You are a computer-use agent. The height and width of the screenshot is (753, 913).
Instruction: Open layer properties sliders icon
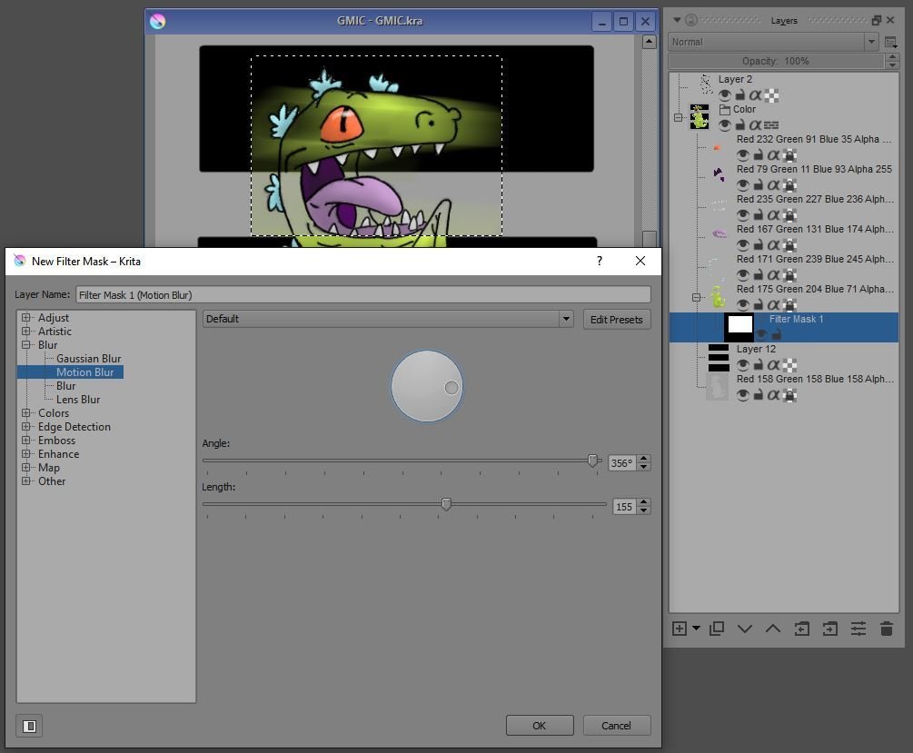[x=858, y=629]
